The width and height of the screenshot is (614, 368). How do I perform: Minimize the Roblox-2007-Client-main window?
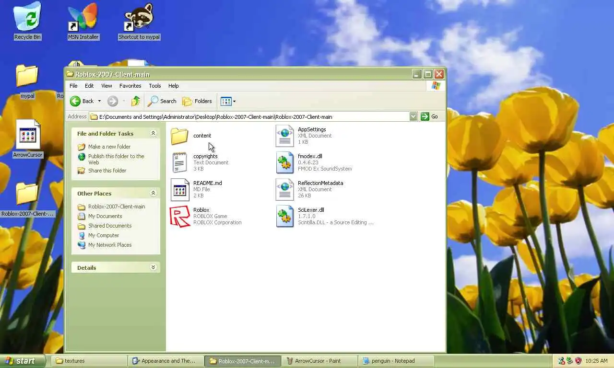(417, 74)
